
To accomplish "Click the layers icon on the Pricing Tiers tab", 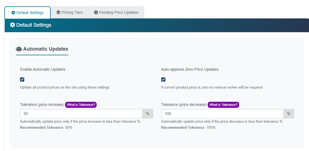I will point(58,12).
